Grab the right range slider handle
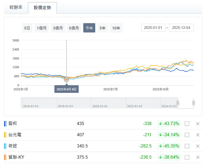Image resolution: width=206 pixels, height=166 pixels. (193, 103)
